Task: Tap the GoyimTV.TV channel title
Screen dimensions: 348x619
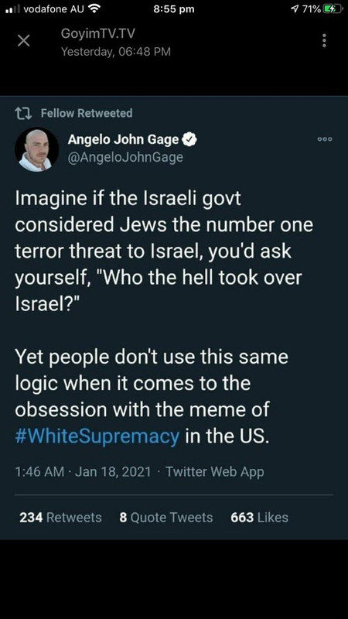Action: pyautogui.click(x=98, y=34)
